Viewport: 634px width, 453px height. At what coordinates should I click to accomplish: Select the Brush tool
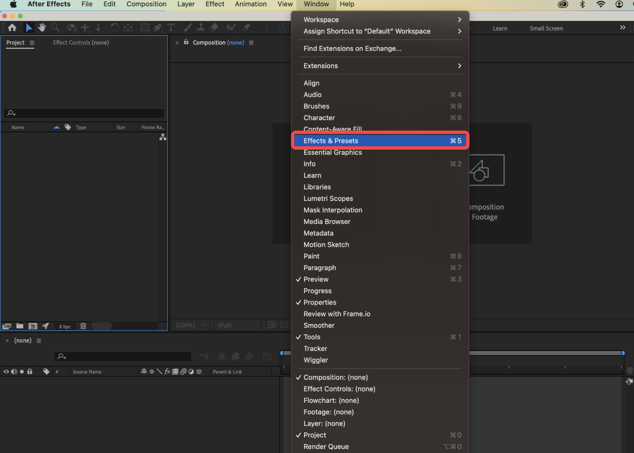point(187,27)
